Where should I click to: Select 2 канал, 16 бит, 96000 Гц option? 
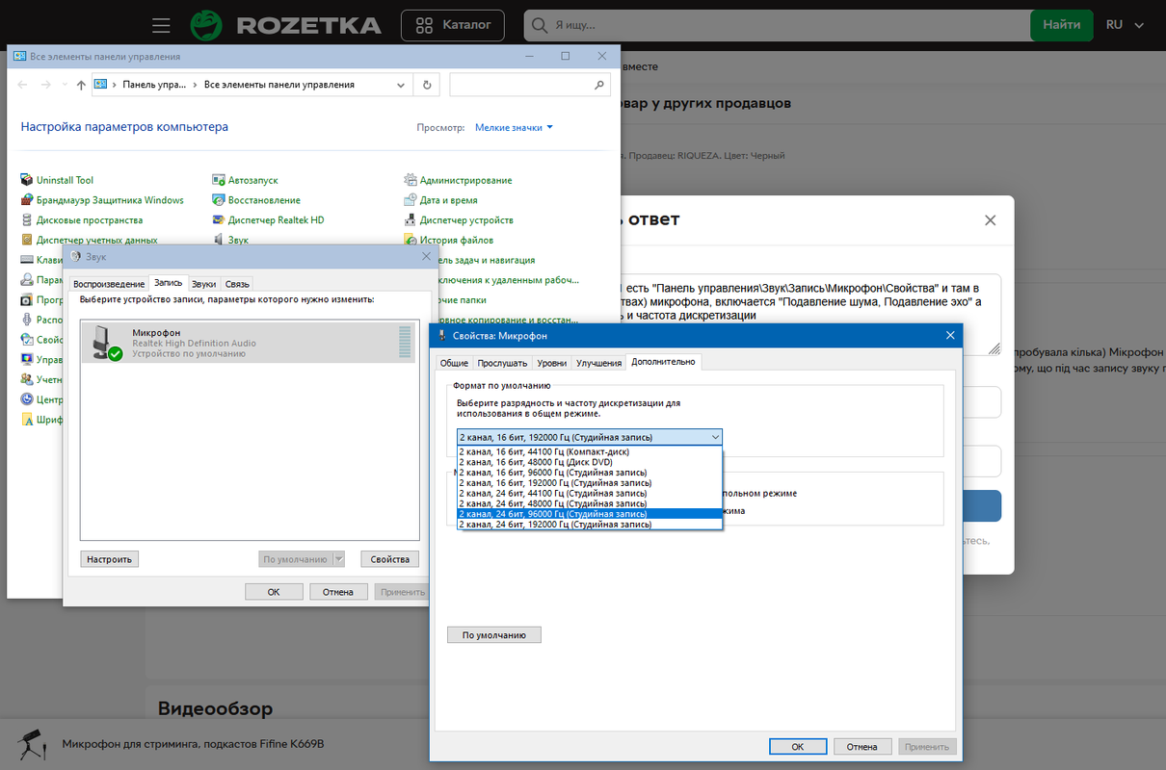590,473
